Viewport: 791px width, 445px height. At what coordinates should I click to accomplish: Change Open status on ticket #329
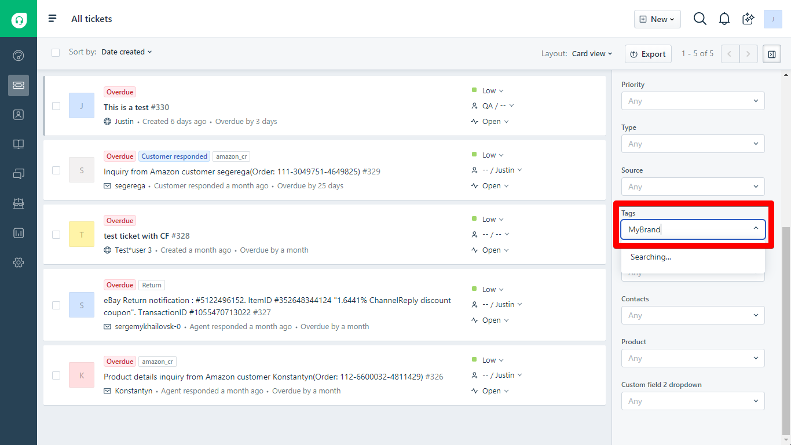click(490, 186)
